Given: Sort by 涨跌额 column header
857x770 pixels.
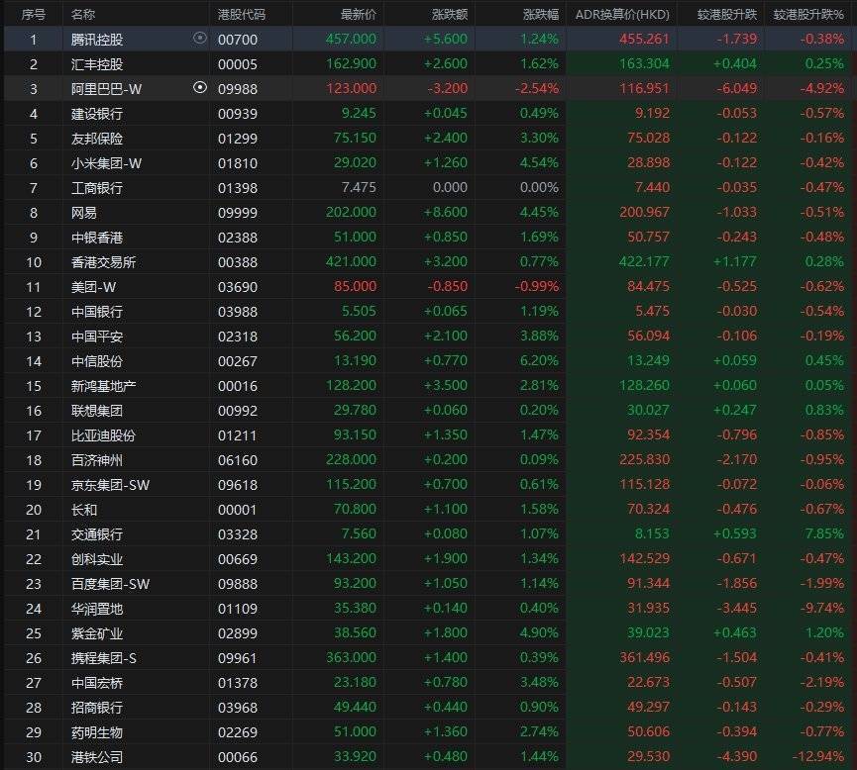Looking at the screenshot, I should tap(450, 15).
